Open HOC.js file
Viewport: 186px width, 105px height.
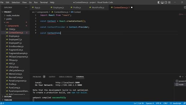pyautogui.click(x=12, y=64)
